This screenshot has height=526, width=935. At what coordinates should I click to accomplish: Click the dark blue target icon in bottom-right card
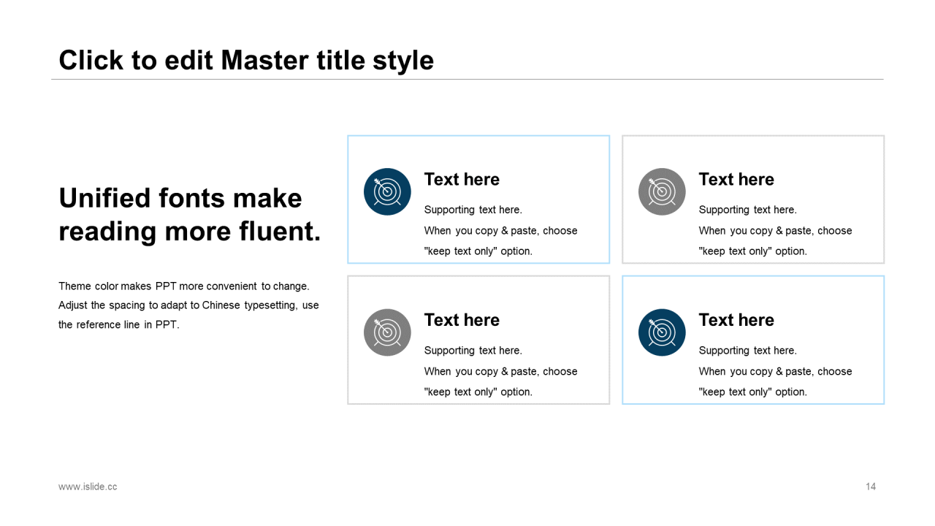tap(662, 332)
